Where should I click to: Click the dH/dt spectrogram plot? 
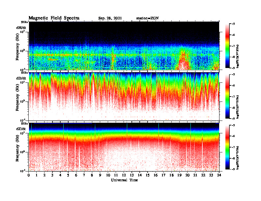point(124,46)
